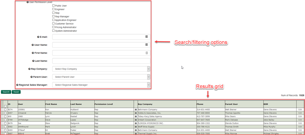Click help icon beside Rep Company label
This screenshot has width=305, height=135.
click(29, 69)
